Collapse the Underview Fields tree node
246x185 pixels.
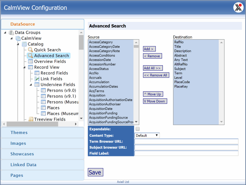[31, 85]
